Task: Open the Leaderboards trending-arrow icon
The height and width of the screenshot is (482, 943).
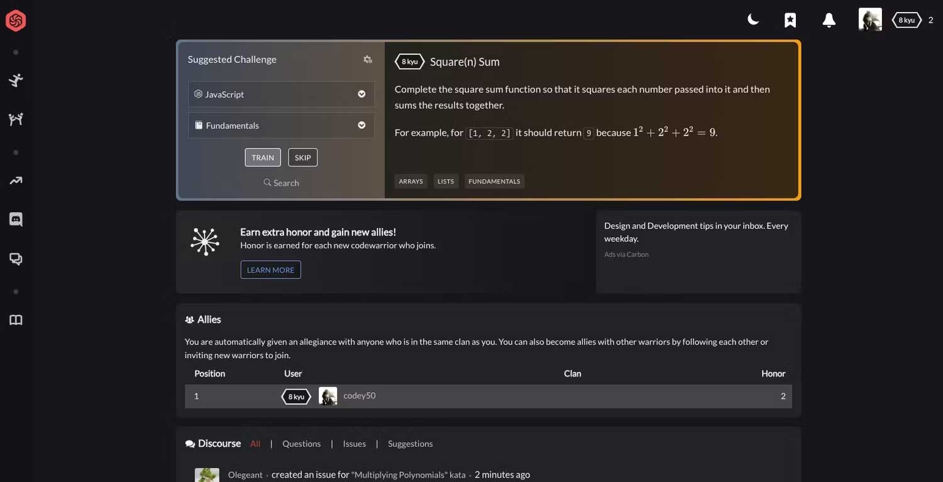Action: point(16,180)
